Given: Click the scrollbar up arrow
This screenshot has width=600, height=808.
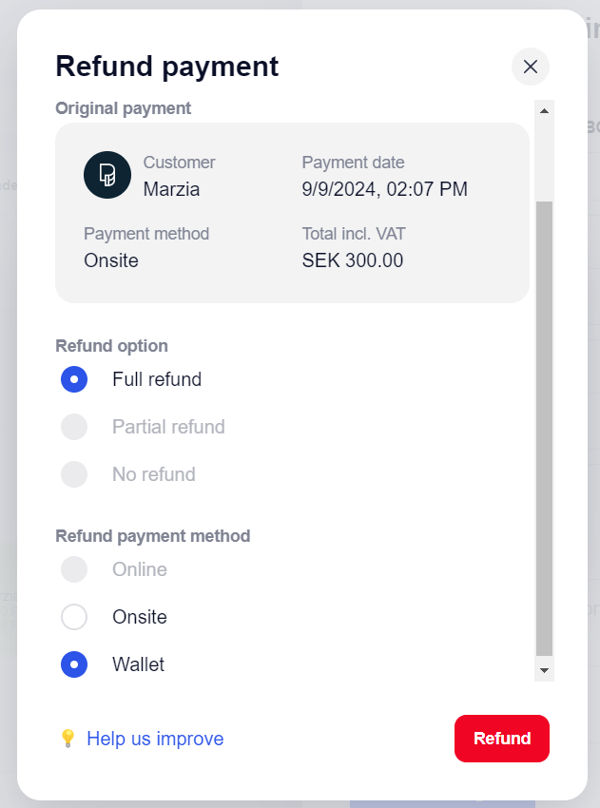Looking at the screenshot, I should click(545, 110).
